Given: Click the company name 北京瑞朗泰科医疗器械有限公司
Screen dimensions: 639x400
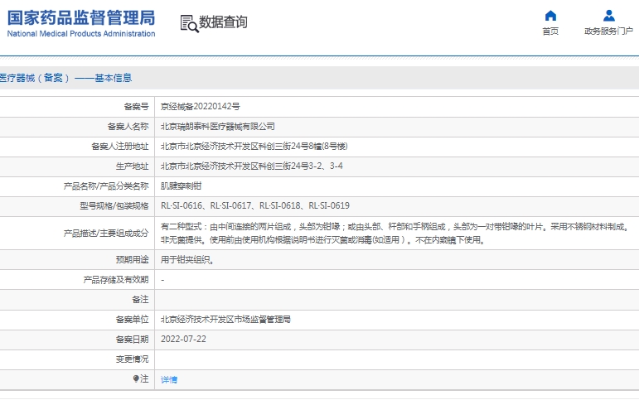Looking at the screenshot, I should click(218, 126).
